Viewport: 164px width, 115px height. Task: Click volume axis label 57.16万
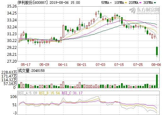(10, 84)
